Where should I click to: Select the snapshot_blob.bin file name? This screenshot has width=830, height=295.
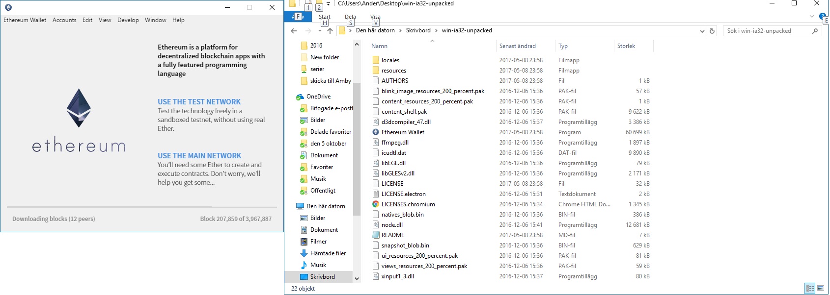click(x=405, y=246)
